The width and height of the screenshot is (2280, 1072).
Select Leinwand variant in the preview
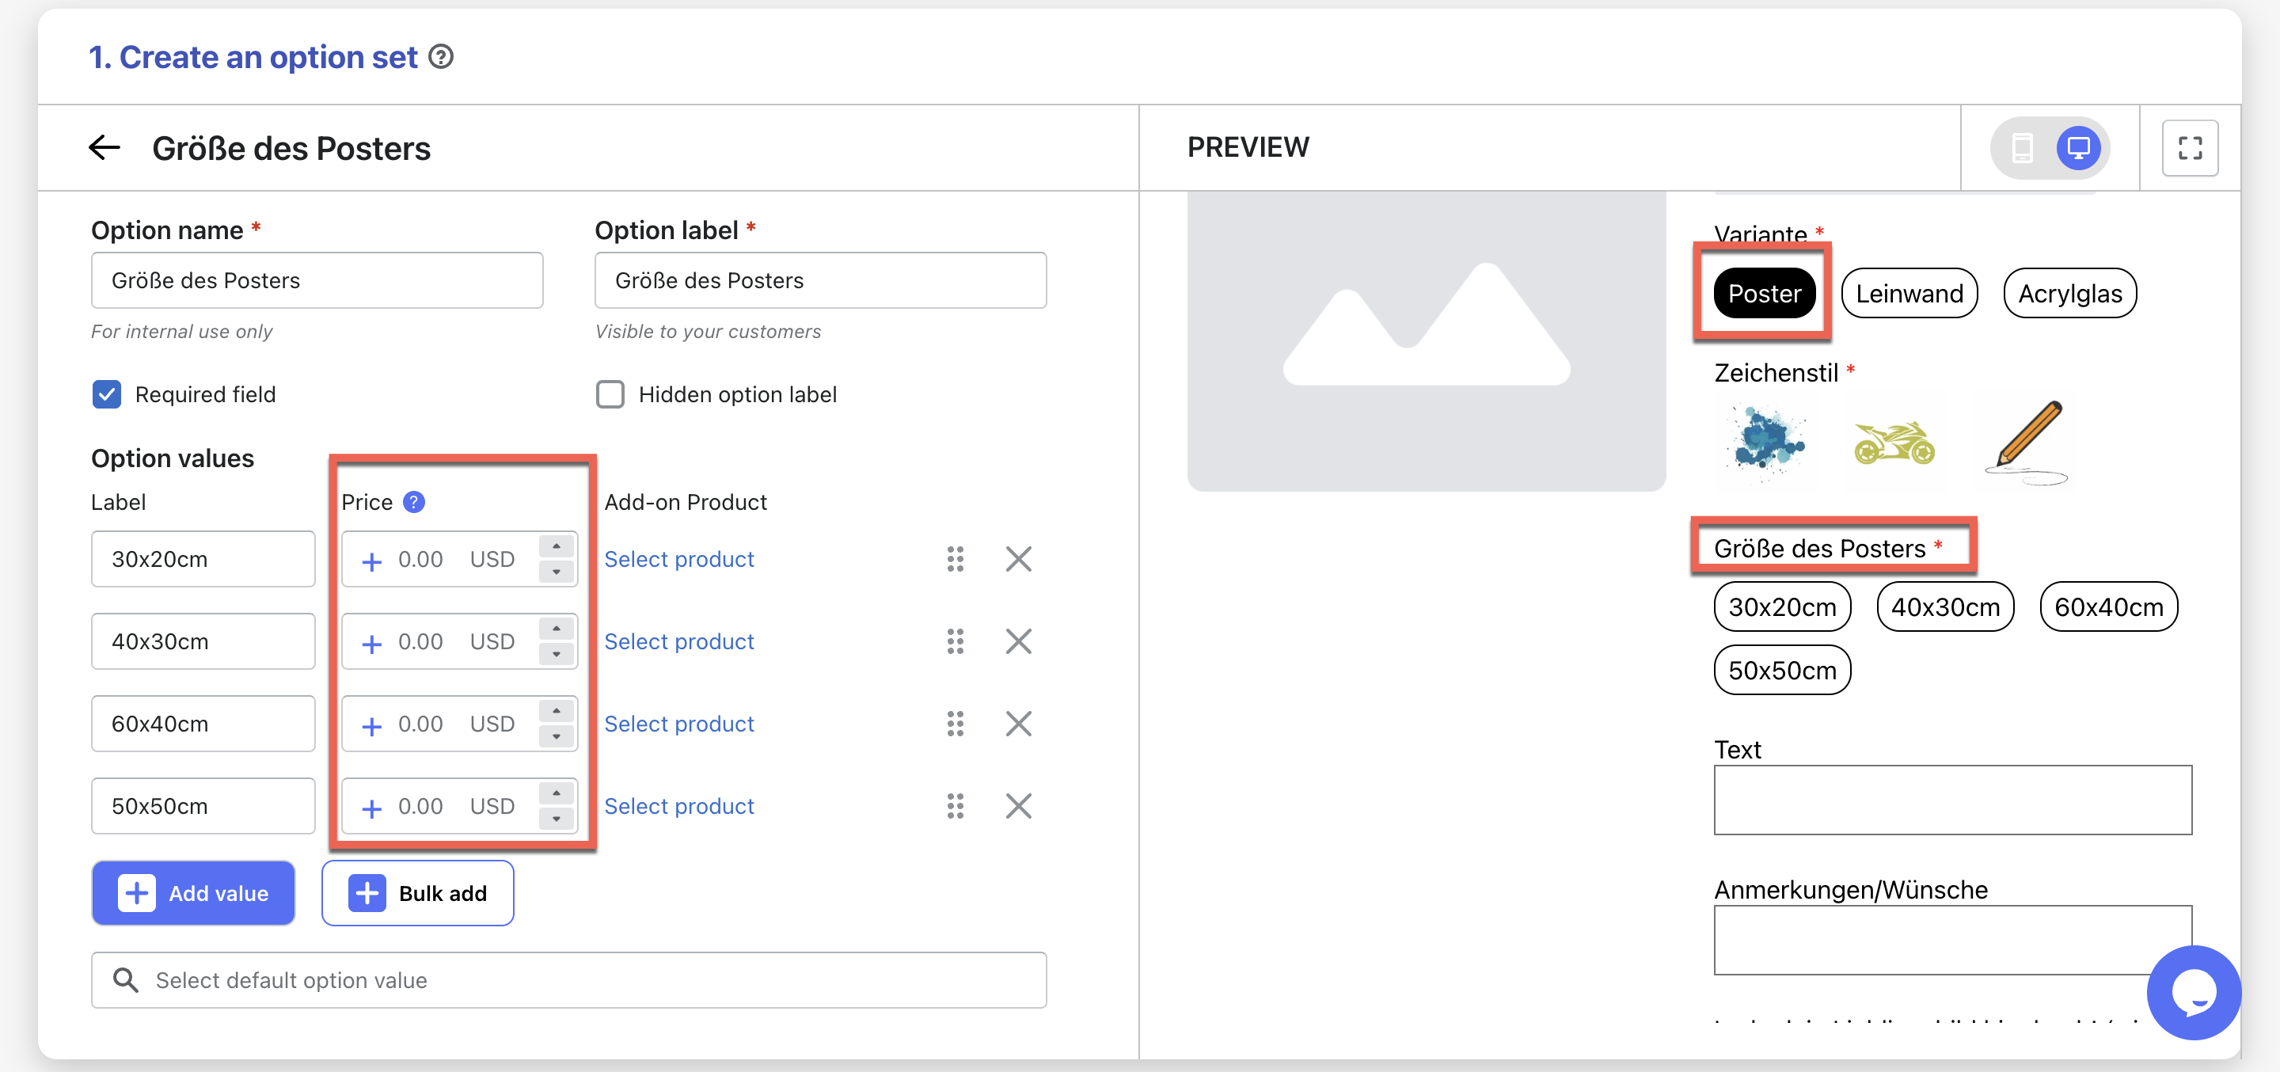1909,293
